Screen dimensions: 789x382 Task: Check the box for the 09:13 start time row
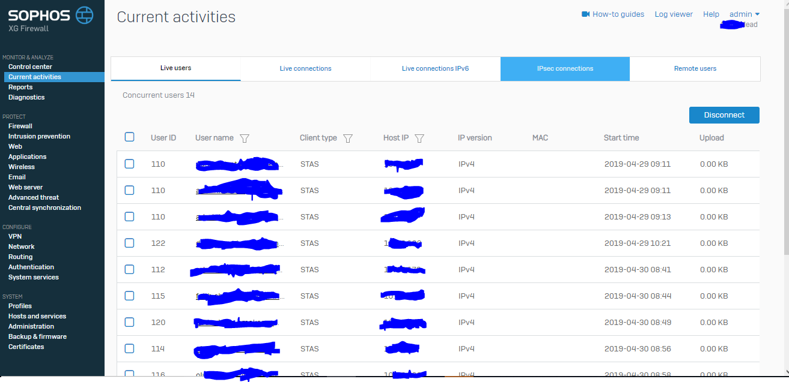(x=129, y=216)
